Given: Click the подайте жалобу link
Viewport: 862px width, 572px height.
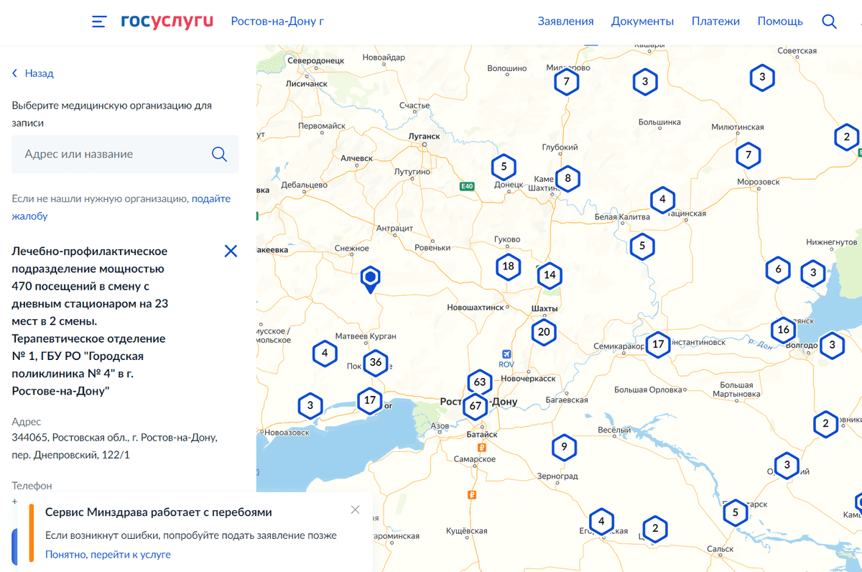Looking at the screenshot, I should point(210,199).
